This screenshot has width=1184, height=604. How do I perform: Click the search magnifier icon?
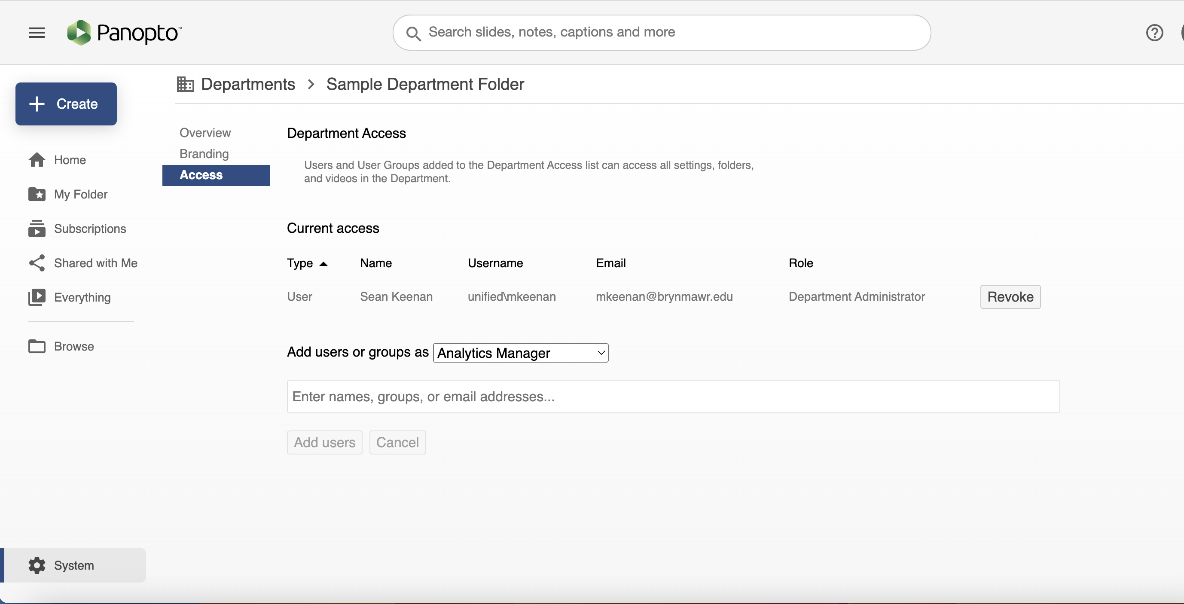click(413, 33)
